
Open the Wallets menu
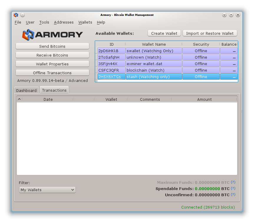click(85, 22)
